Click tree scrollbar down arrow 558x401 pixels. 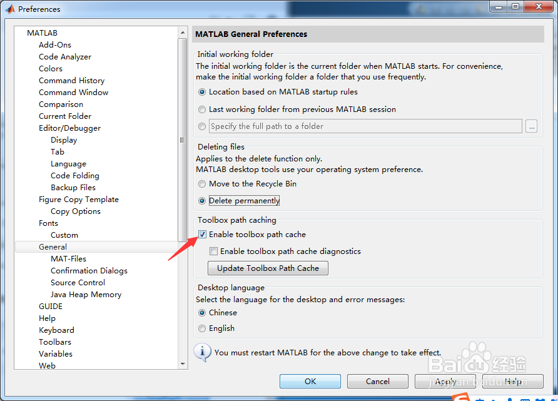[183, 363]
